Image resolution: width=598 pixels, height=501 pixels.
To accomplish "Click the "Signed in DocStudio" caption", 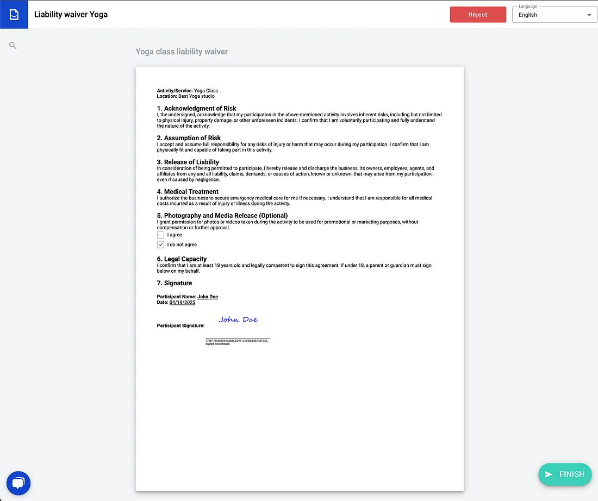I will 217,344.
